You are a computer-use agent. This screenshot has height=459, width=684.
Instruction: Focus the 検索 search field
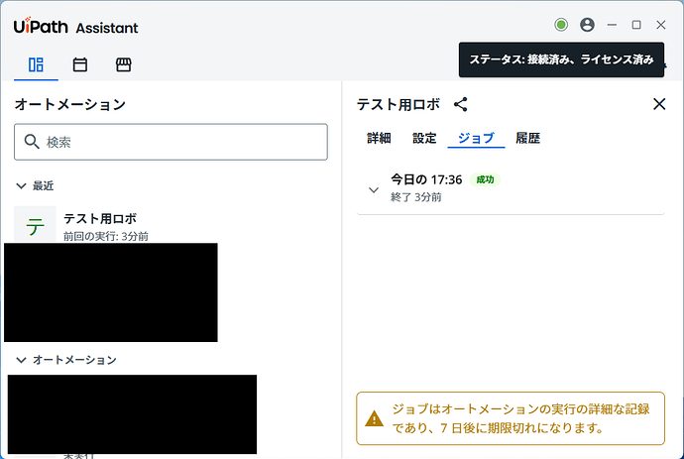click(x=171, y=142)
